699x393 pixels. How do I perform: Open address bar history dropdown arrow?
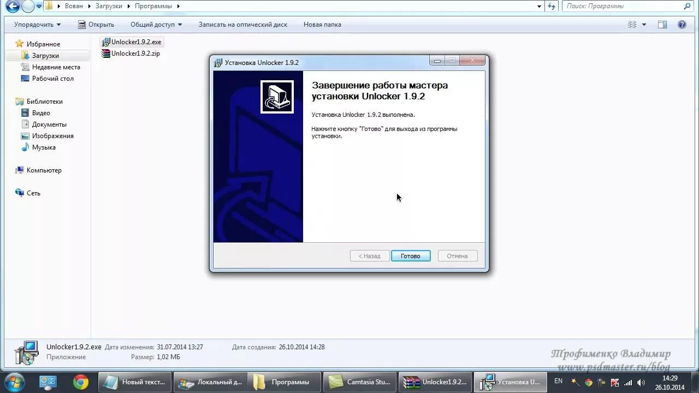click(x=540, y=6)
